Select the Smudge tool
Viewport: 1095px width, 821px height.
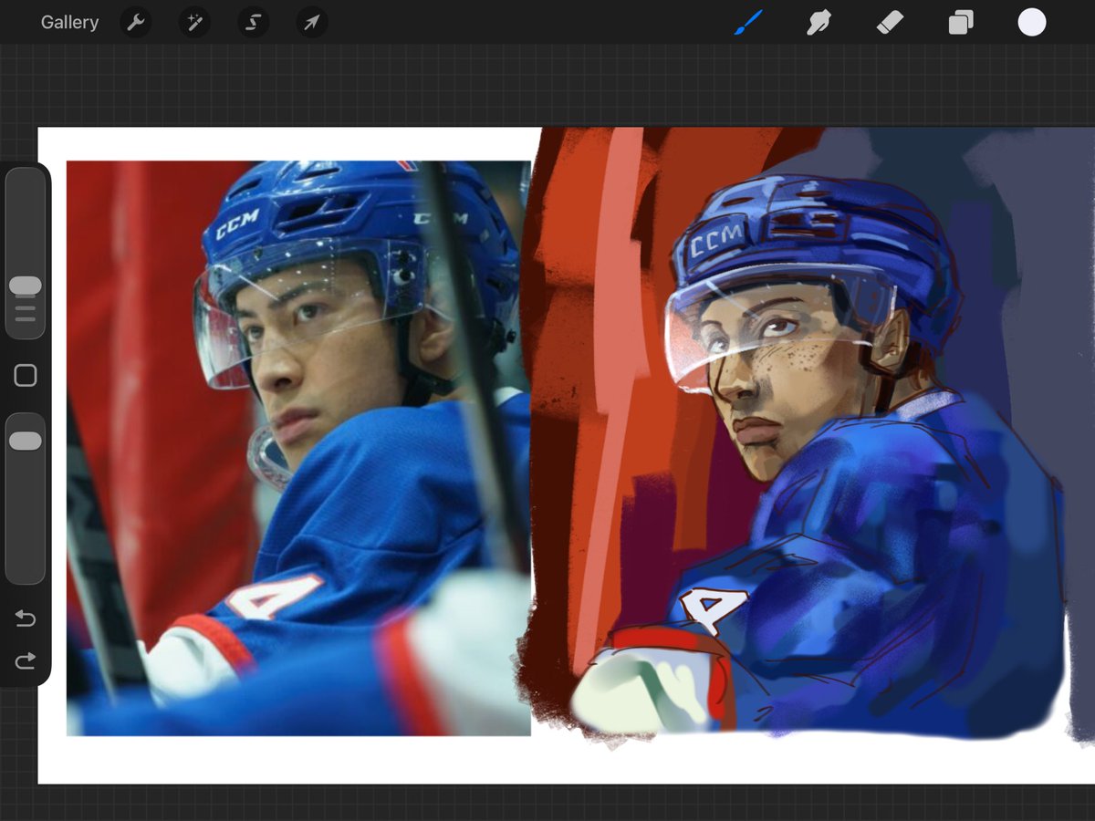click(x=819, y=23)
